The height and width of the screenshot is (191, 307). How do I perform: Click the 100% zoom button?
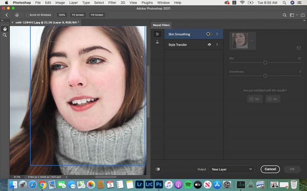pos(62,15)
